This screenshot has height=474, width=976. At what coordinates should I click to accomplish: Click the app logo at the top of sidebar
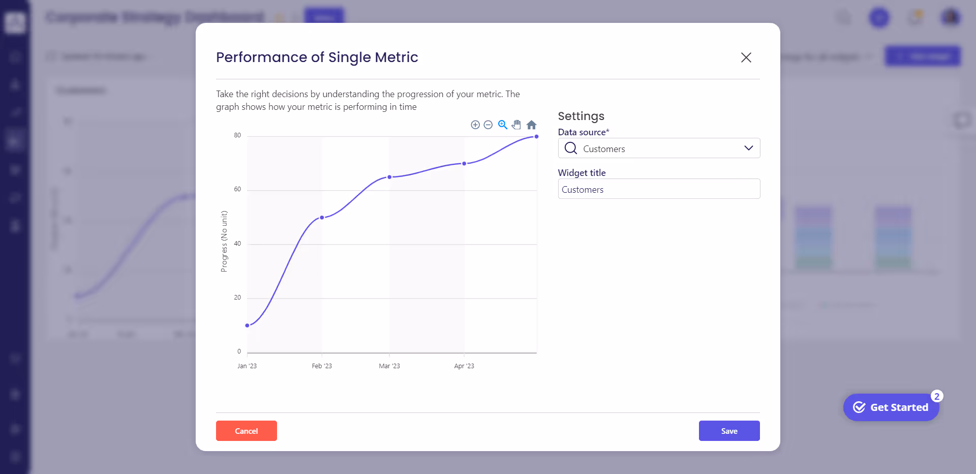pos(14,22)
